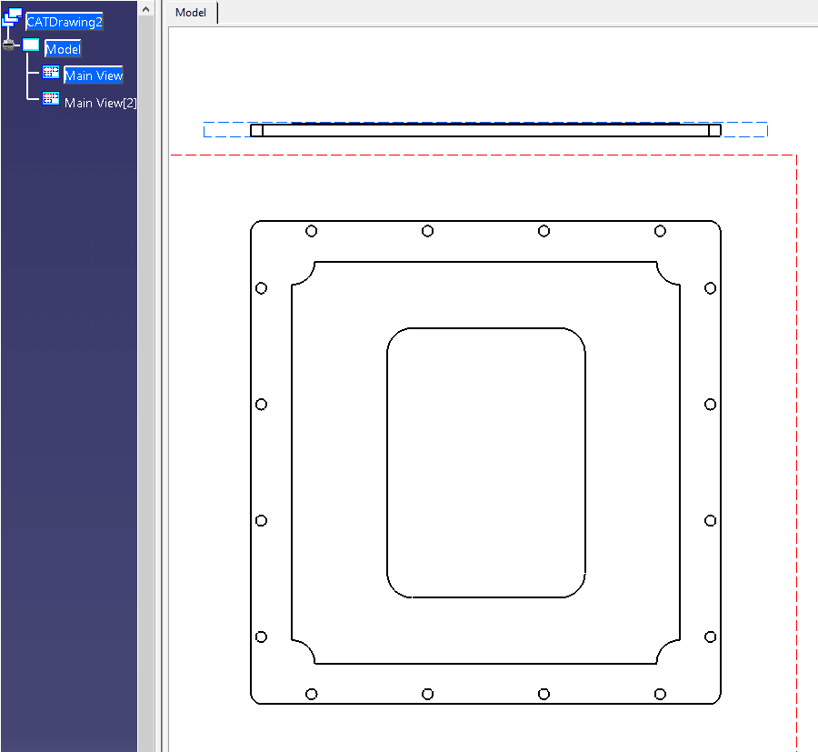Viewport: 818px width, 752px height.
Task: Click the scrollbar up arrow
Action: (145, 7)
